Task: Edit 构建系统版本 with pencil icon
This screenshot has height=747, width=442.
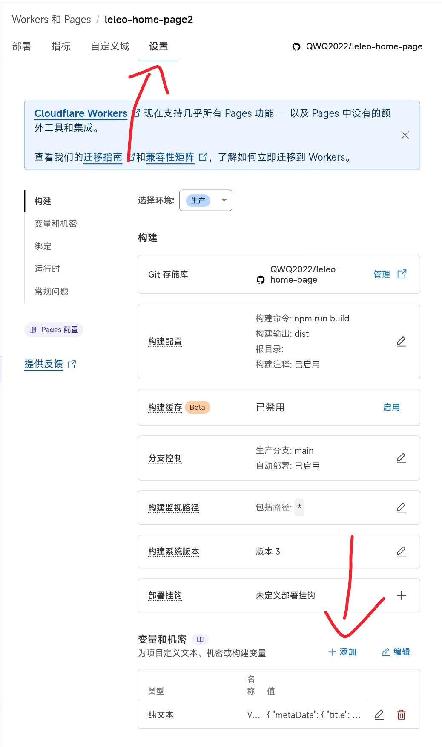Action: (x=401, y=552)
